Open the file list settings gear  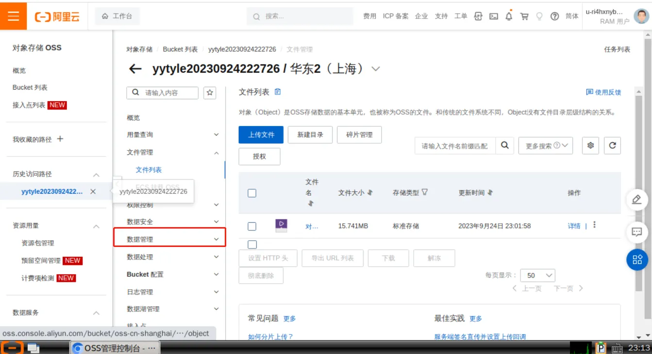point(591,145)
